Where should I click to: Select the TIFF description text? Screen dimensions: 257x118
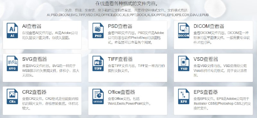click(x=136, y=68)
